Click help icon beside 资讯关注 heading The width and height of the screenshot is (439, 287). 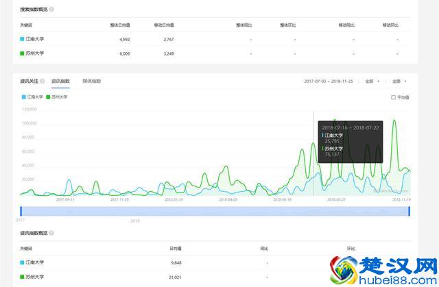point(43,82)
